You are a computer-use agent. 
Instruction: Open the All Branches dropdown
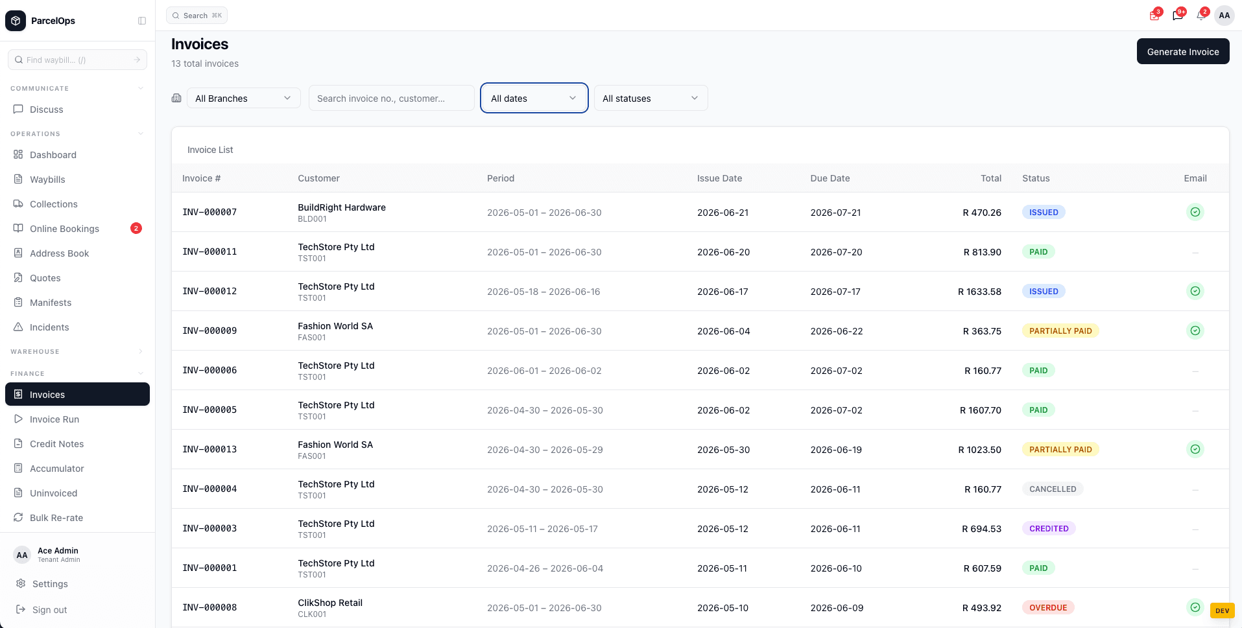click(x=244, y=99)
